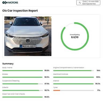Image resolution: width=107 pixels, height=101 pixels.
Task: Click the Overall Rating label
Action: click(x=75, y=35)
